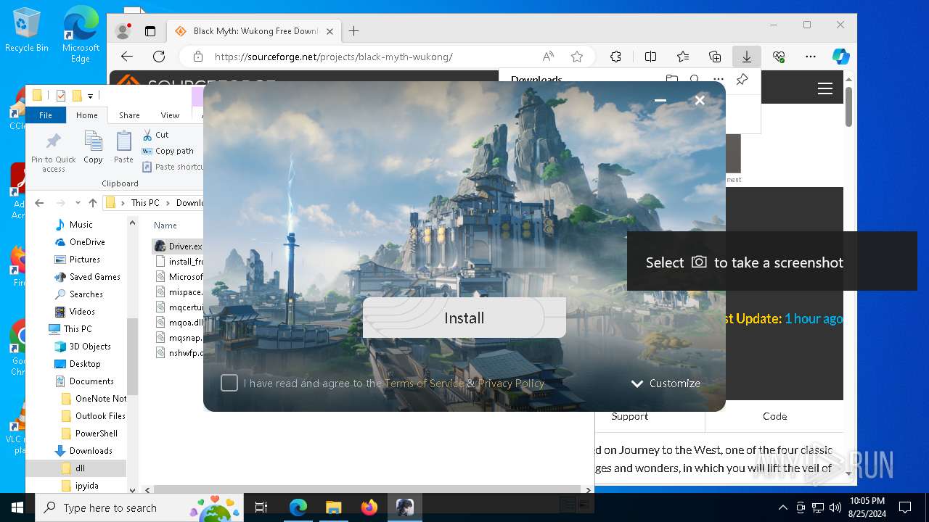Open the SourceForge hamburger menu
929x522 pixels.
tap(824, 88)
